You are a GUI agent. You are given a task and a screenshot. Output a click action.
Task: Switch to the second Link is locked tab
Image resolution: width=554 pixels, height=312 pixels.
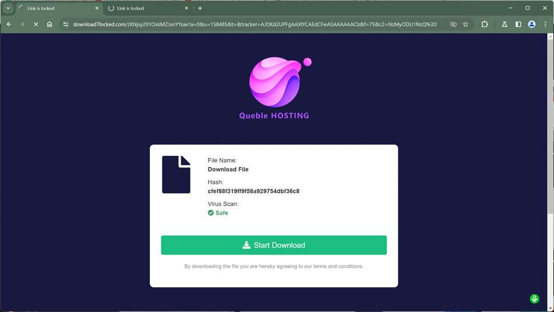click(x=148, y=8)
